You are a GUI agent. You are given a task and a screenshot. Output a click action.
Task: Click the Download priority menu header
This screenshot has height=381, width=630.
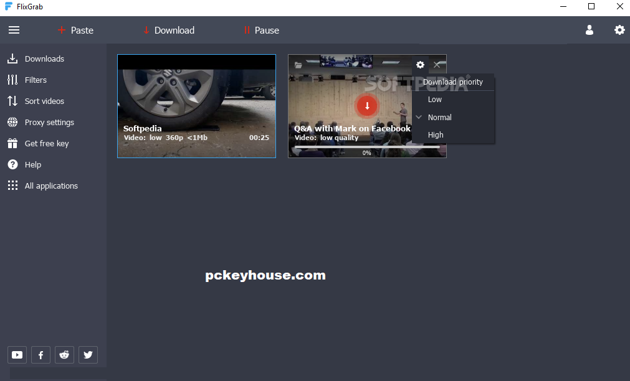pos(453,82)
